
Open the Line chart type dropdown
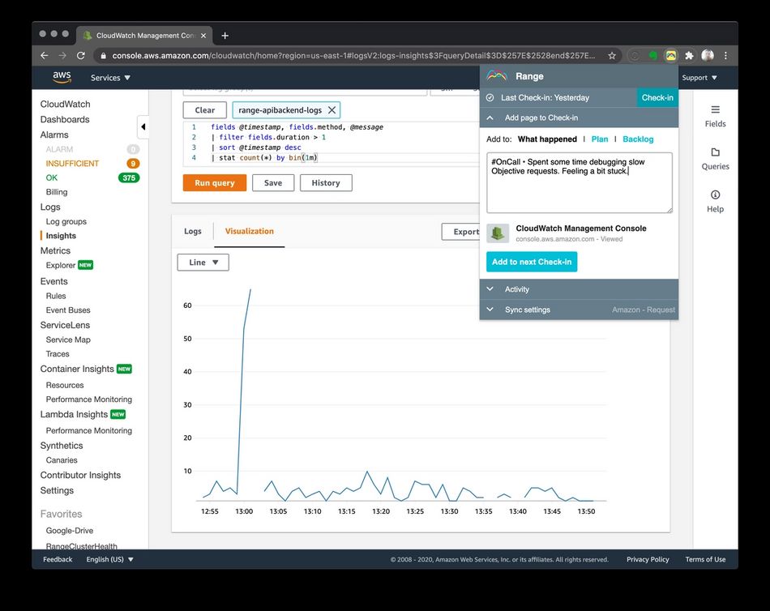(203, 263)
